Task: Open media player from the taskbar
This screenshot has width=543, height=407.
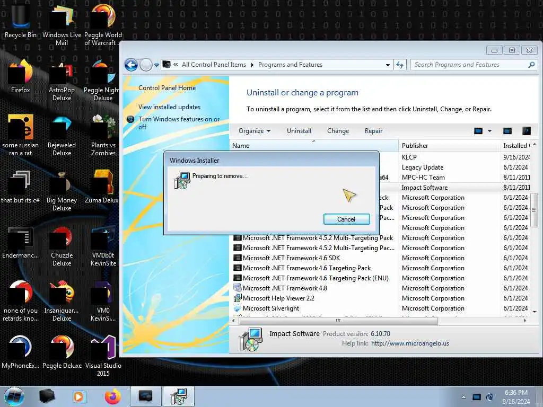Action: coord(78,396)
